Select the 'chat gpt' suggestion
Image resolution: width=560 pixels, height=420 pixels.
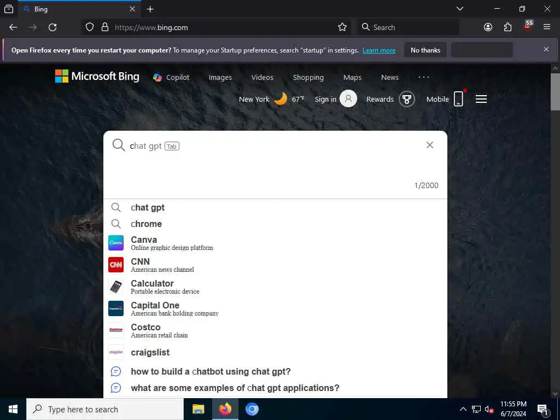click(x=275, y=207)
